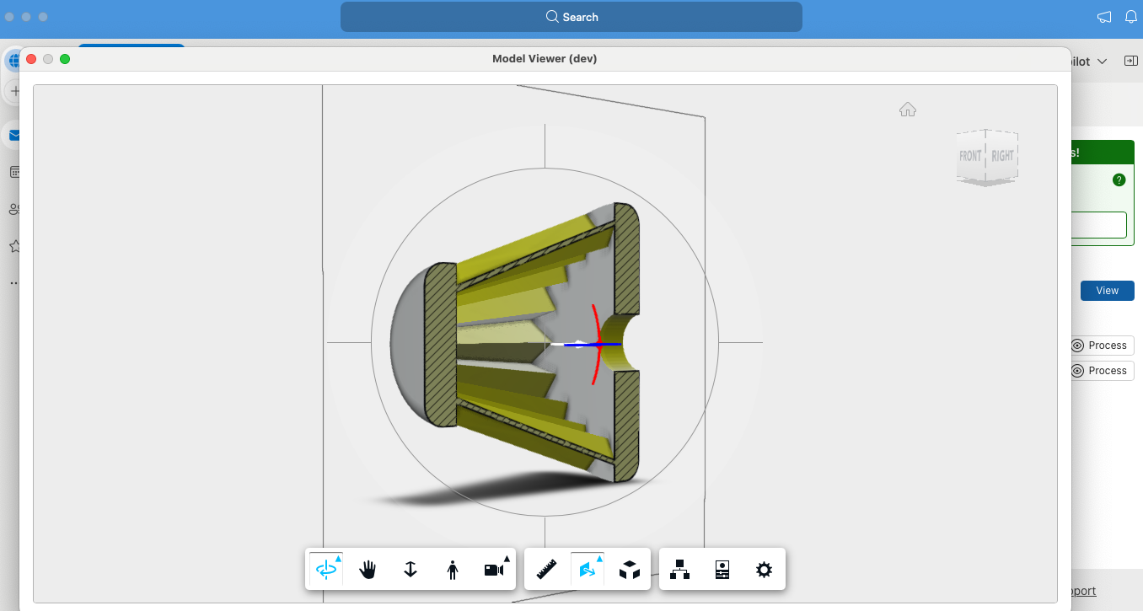Choose the Zoom up-down arrow tool

click(x=411, y=570)
